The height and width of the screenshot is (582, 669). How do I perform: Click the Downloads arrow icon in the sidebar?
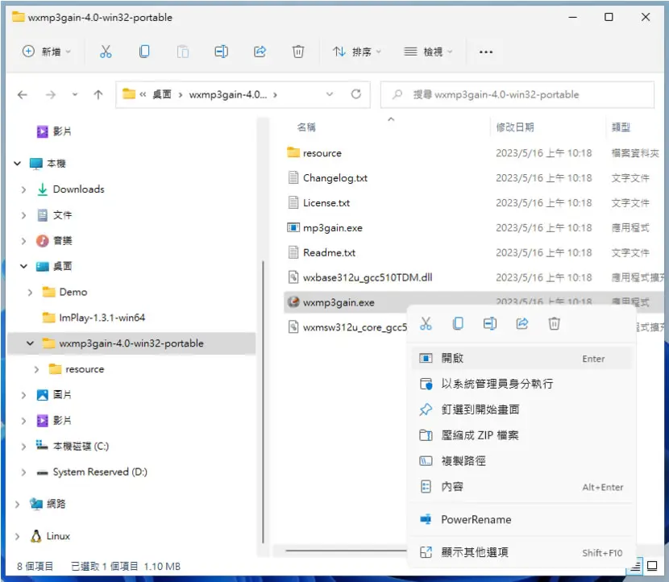click(42, 189)
